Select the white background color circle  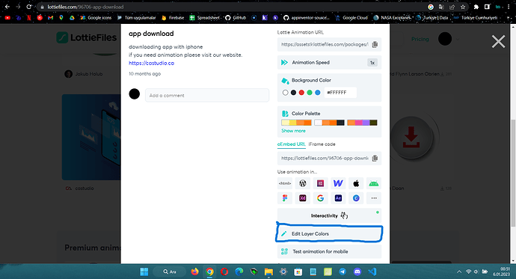coord(286,93)
